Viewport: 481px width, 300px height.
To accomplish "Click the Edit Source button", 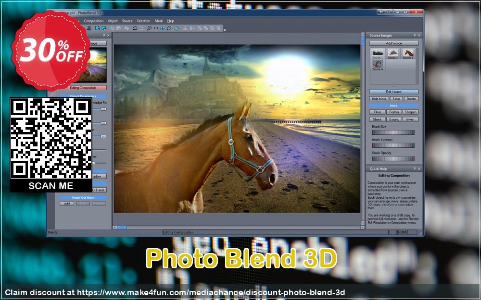I will click(394, 92).
